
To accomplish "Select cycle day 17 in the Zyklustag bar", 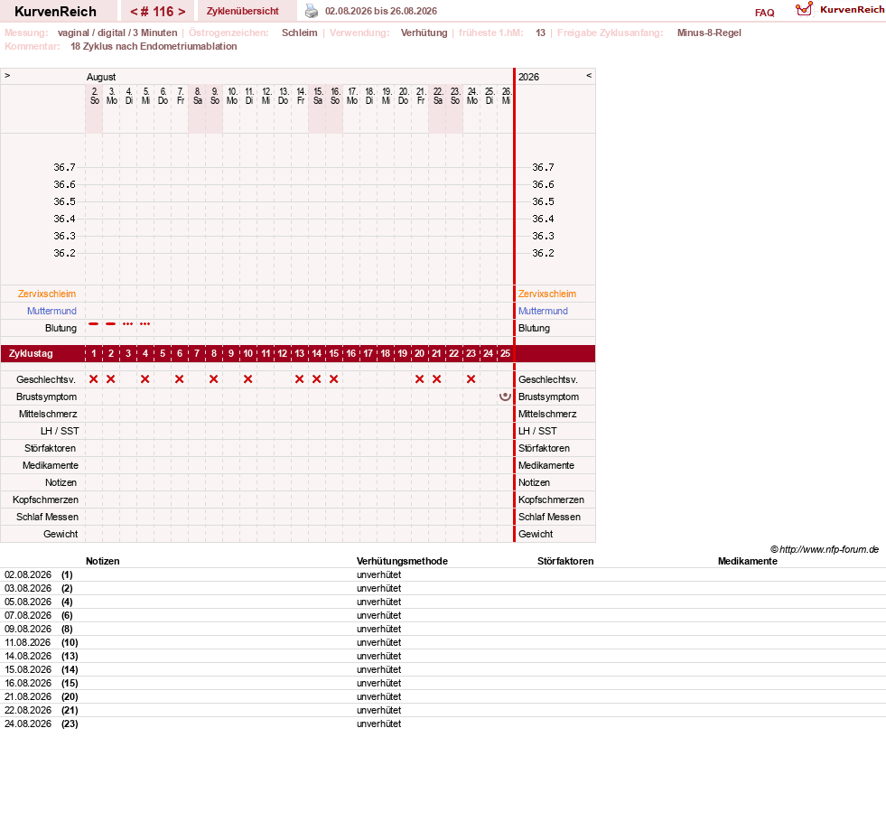I will pyautogui.click(x=368, y=353).
